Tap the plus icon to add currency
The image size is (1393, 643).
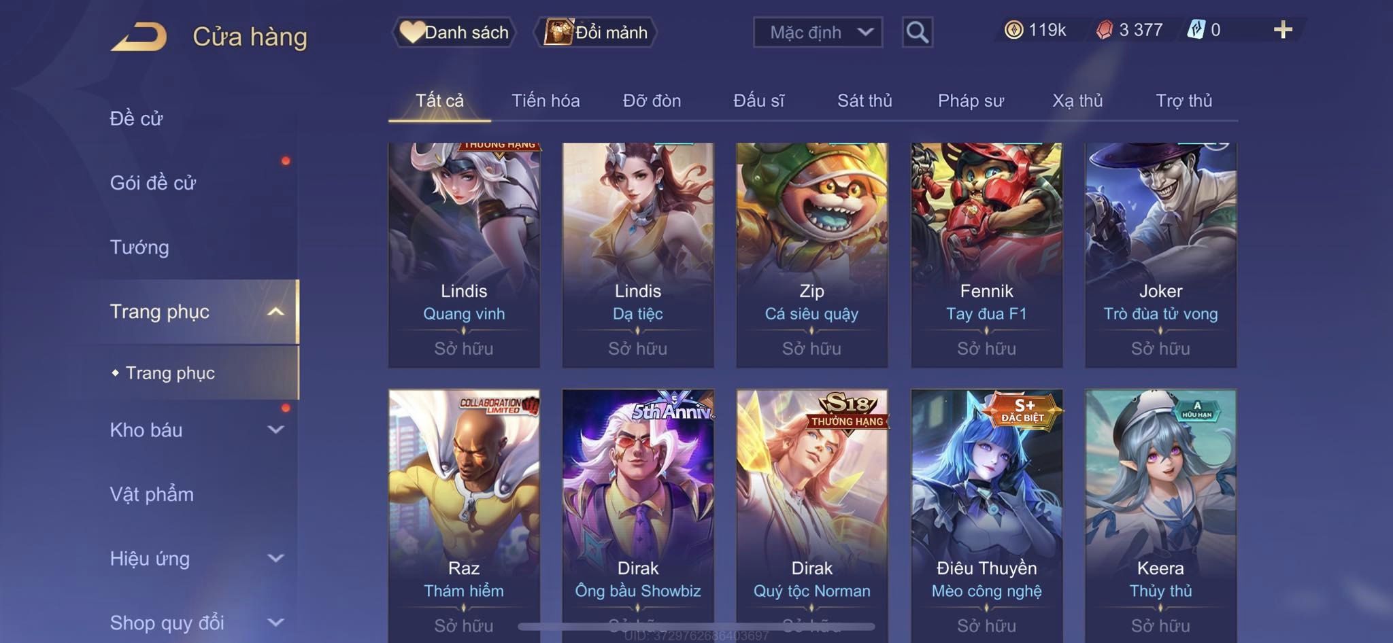[1283, 30]
